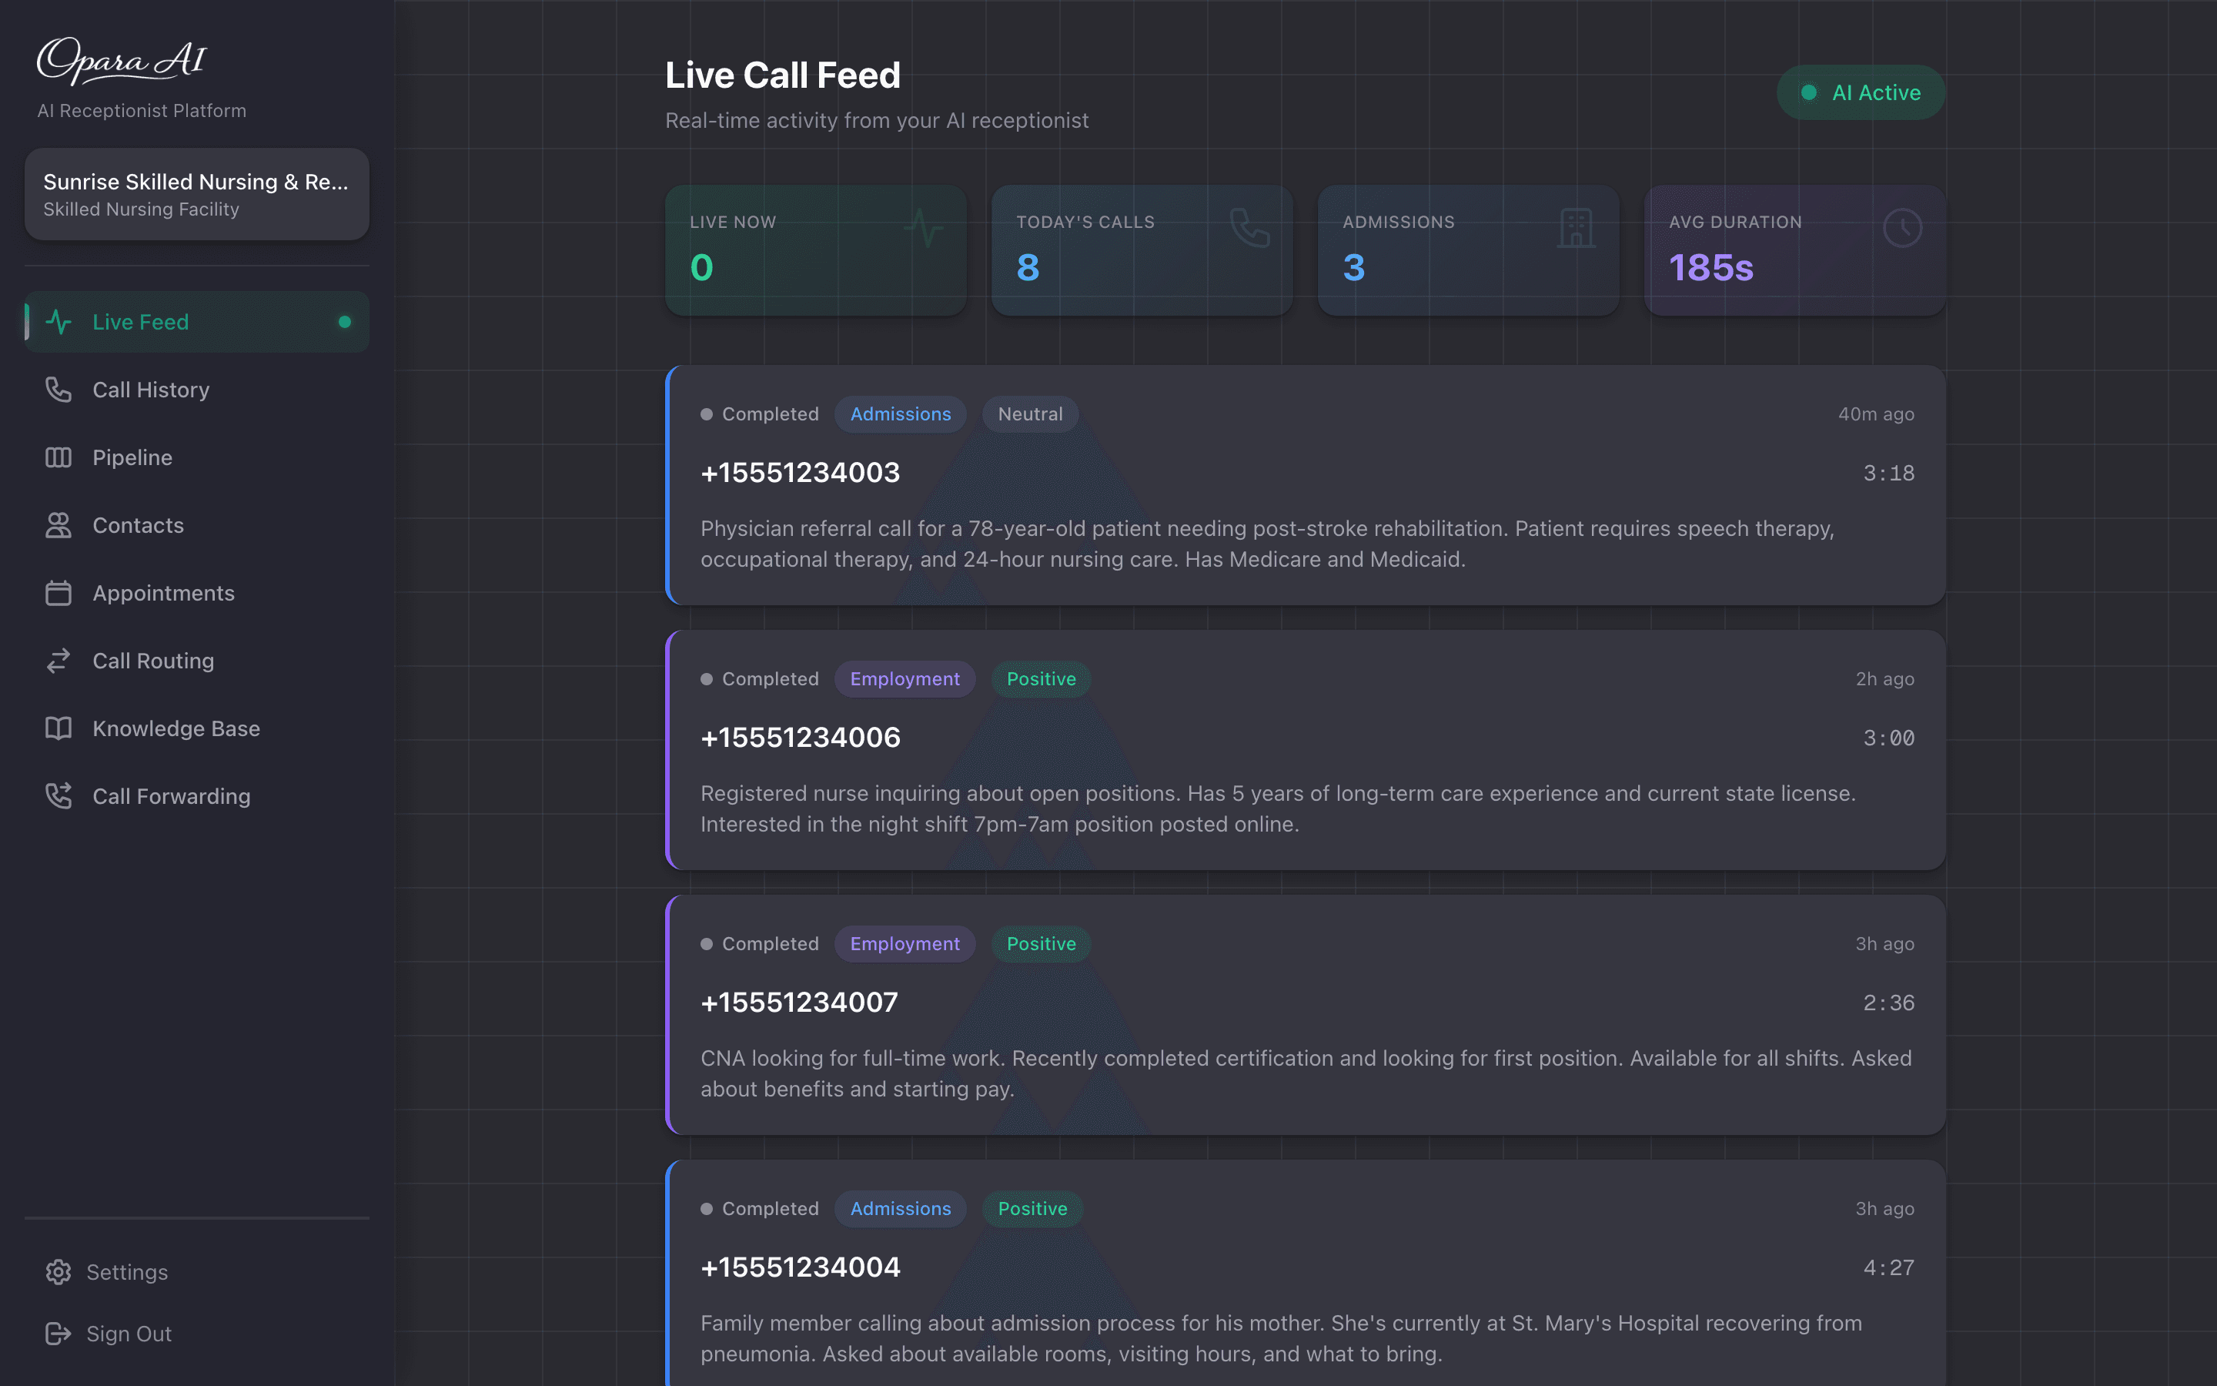Click Positive tag on +15551234006 call
This screenshot has width=2217, height=1386.
click(x=1041, y=679)
